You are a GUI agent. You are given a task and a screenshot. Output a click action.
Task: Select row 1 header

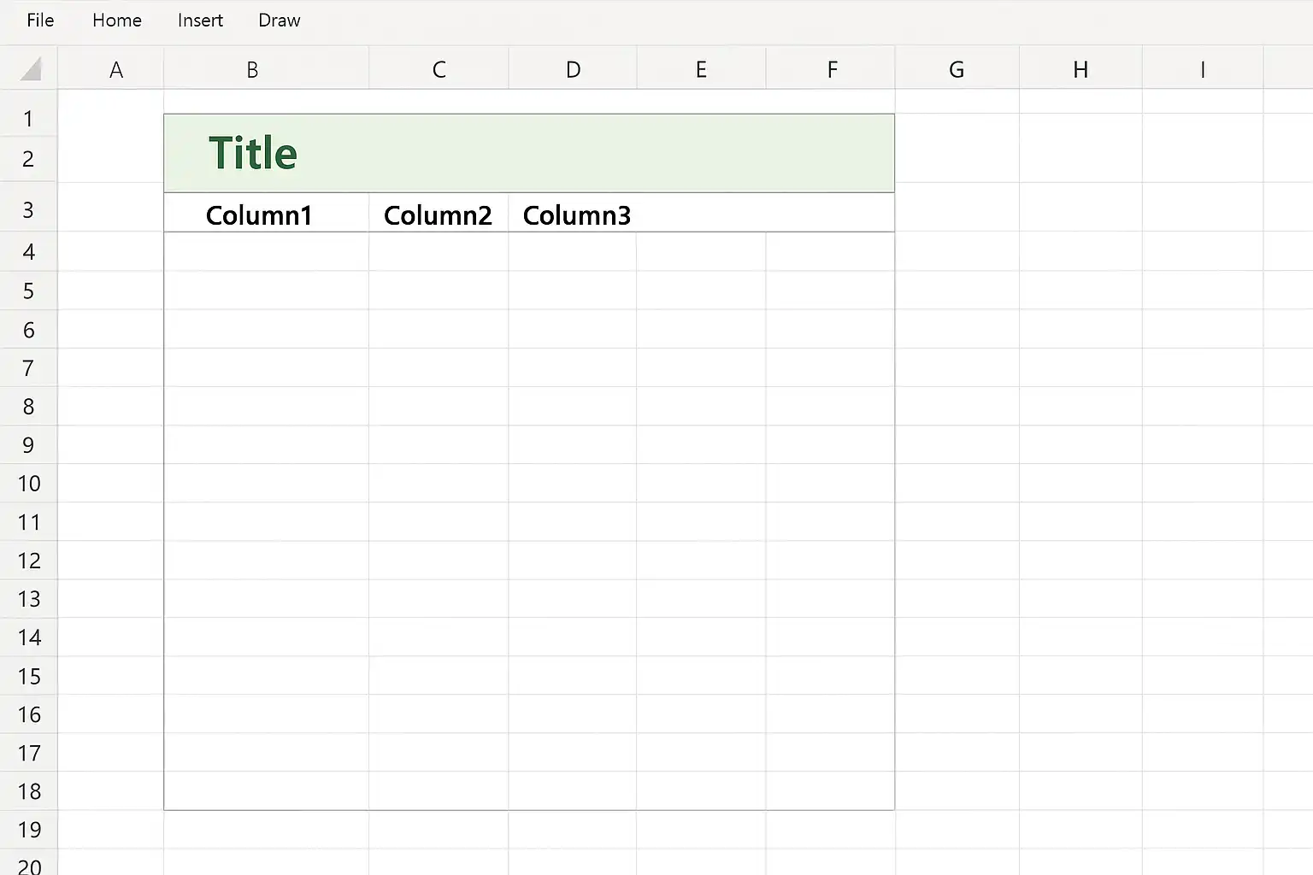[x=28, y=118]
